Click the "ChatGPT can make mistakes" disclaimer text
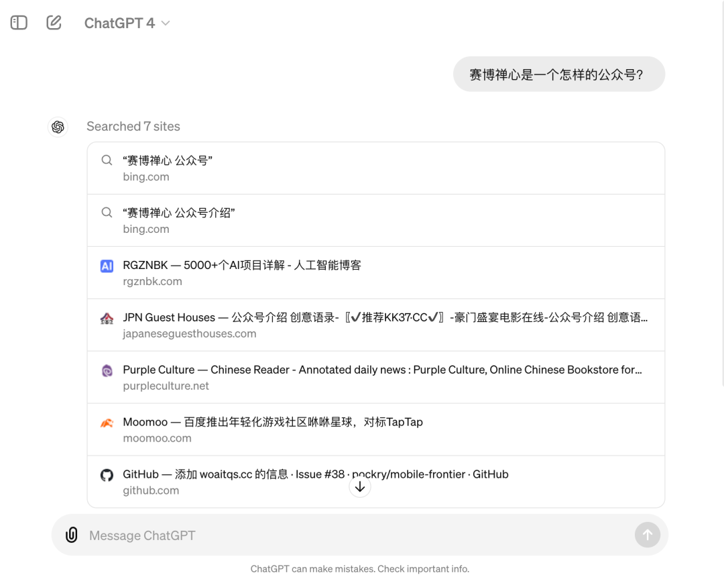 (360, 568)
